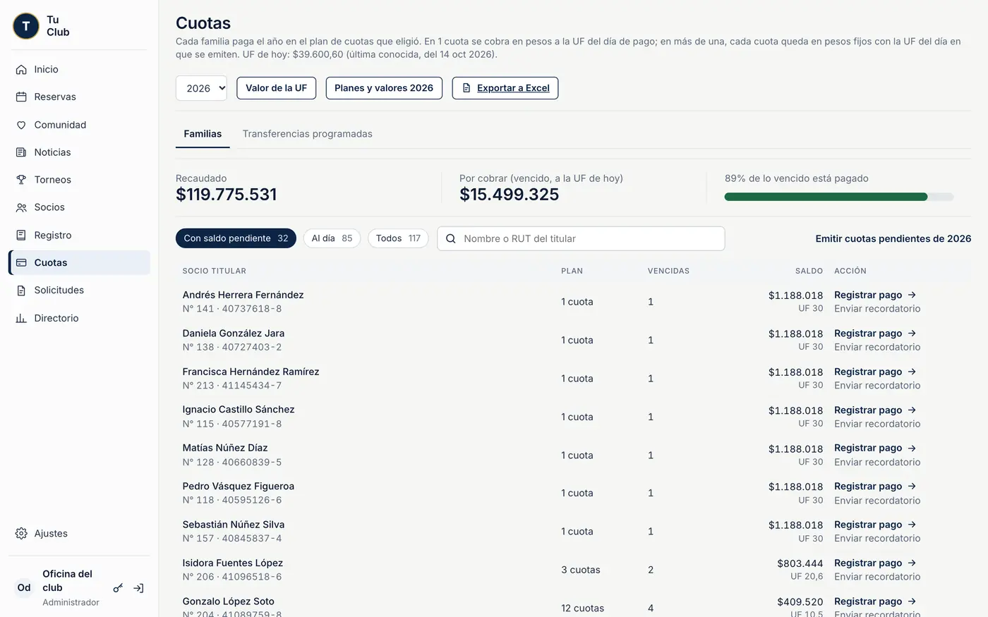Click the SALDO column header
This screenshot has height=617, width=988.
tap(809, 271)
